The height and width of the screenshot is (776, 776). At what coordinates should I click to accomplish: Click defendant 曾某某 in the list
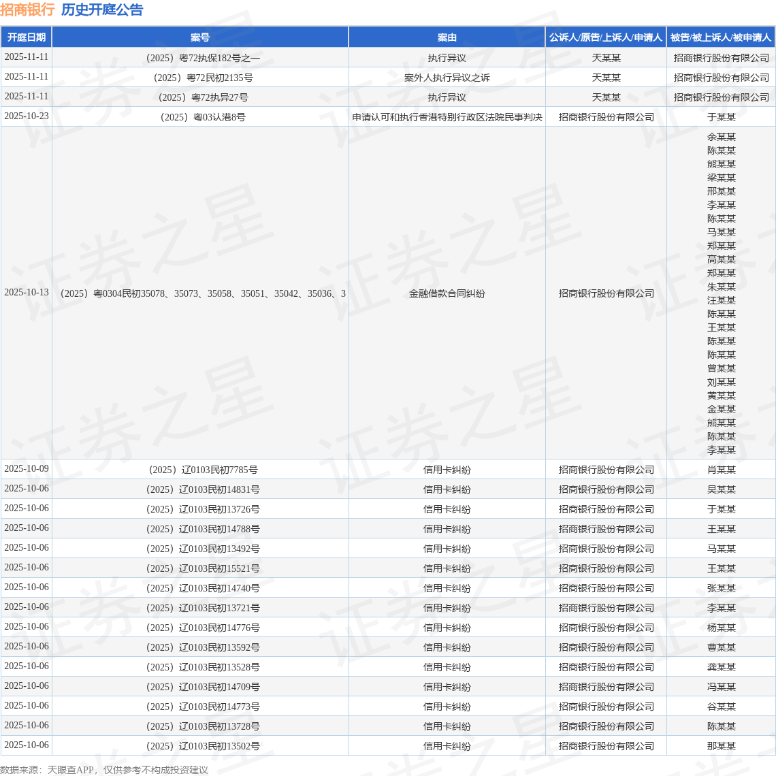(721, 368)
